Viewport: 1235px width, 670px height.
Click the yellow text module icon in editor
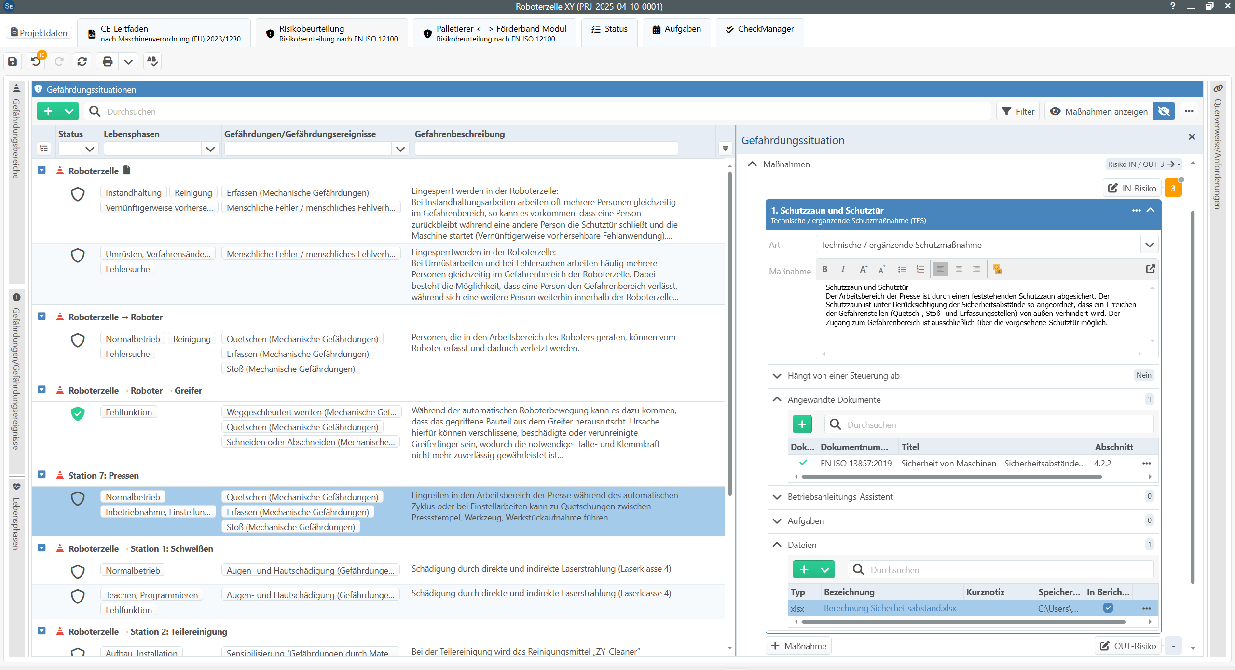(998, 269)
